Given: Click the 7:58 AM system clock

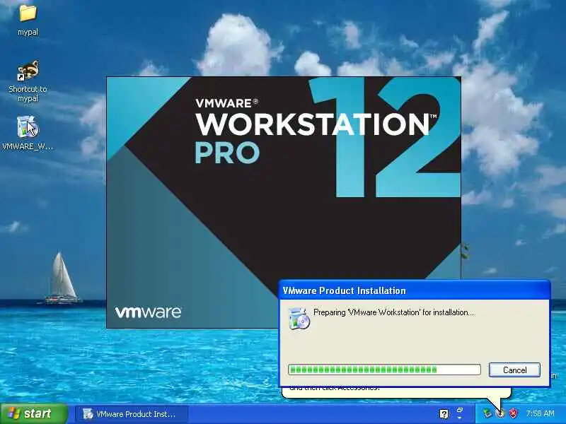Looking at the screenshot, I should pos(540,413).
